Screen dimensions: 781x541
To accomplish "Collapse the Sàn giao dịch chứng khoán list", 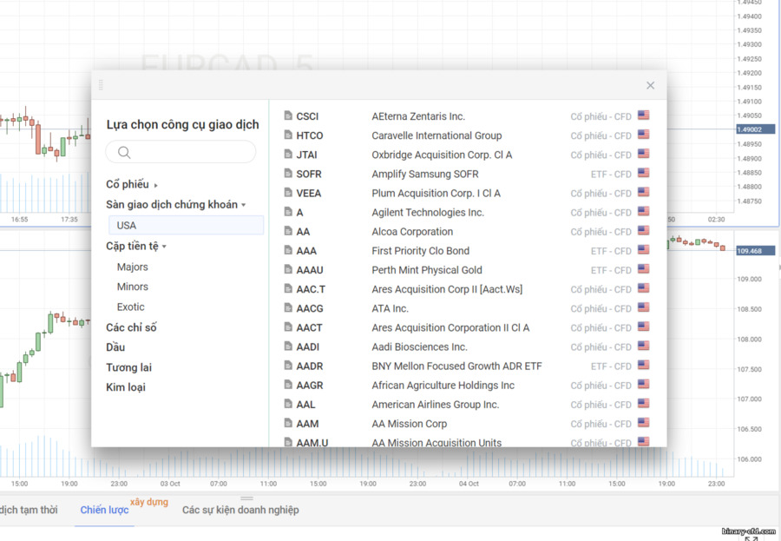I will [x=244, y=205].
